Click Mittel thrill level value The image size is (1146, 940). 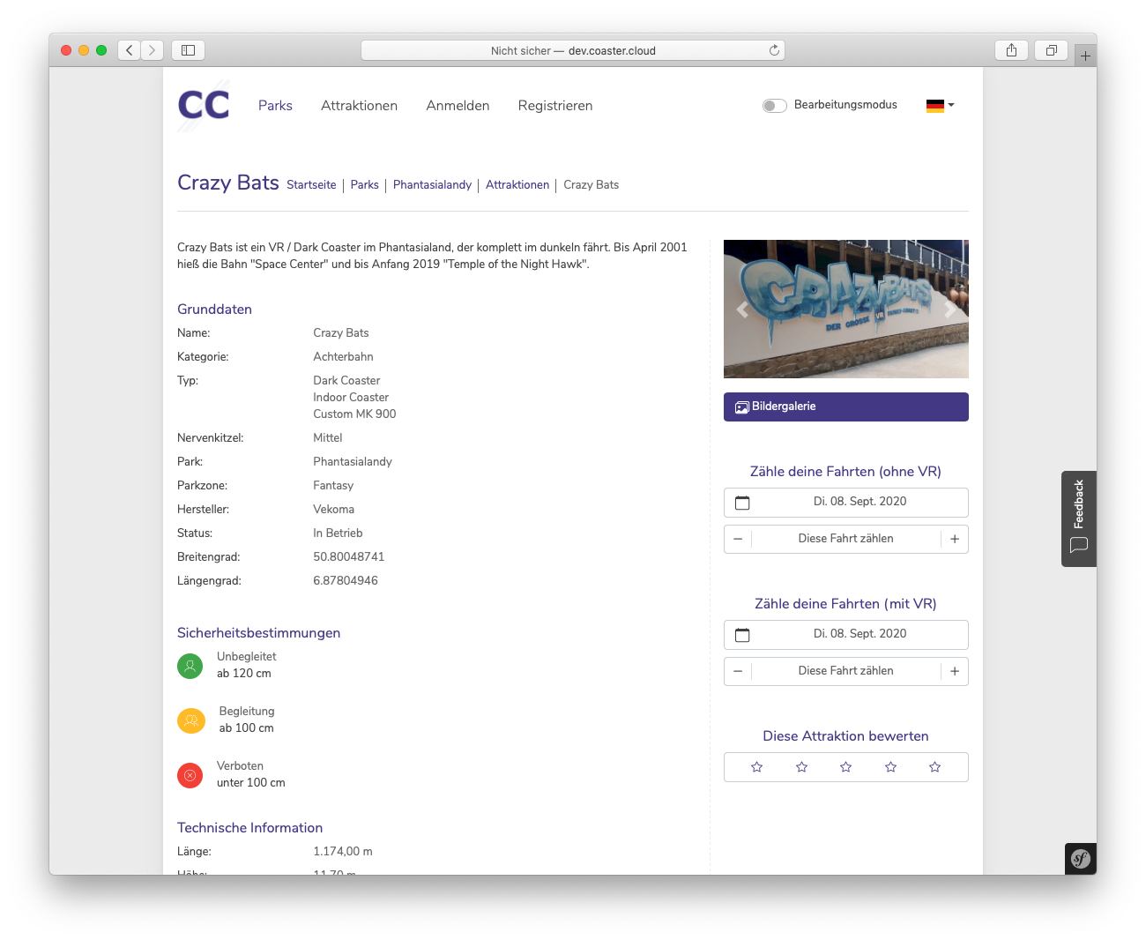(327, 438)
